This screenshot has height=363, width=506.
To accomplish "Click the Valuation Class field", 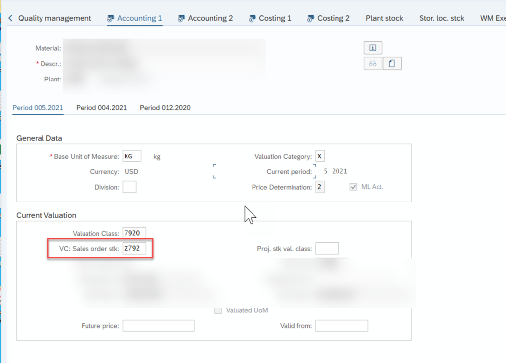I will [x=134, y=233].
